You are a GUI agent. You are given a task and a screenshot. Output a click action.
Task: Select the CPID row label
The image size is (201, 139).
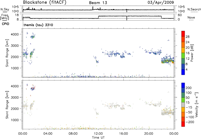pos(5,24)
